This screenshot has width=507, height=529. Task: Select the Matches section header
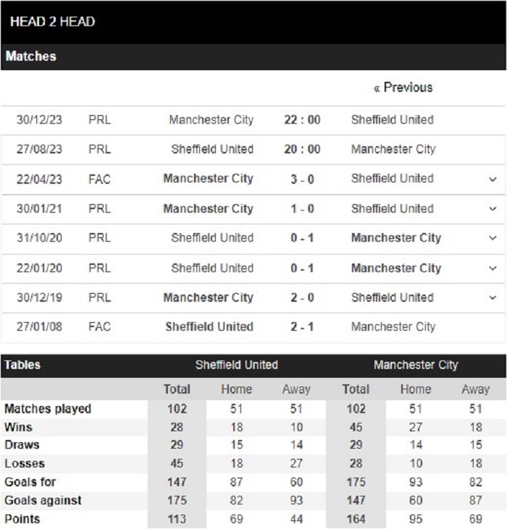pyautogui.click(x=30, y=56)
